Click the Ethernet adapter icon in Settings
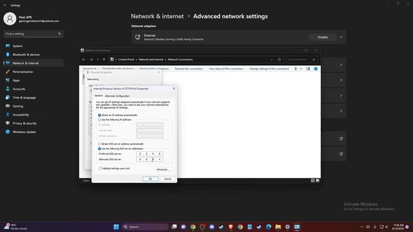413x232 pixels. click(137, 37)
